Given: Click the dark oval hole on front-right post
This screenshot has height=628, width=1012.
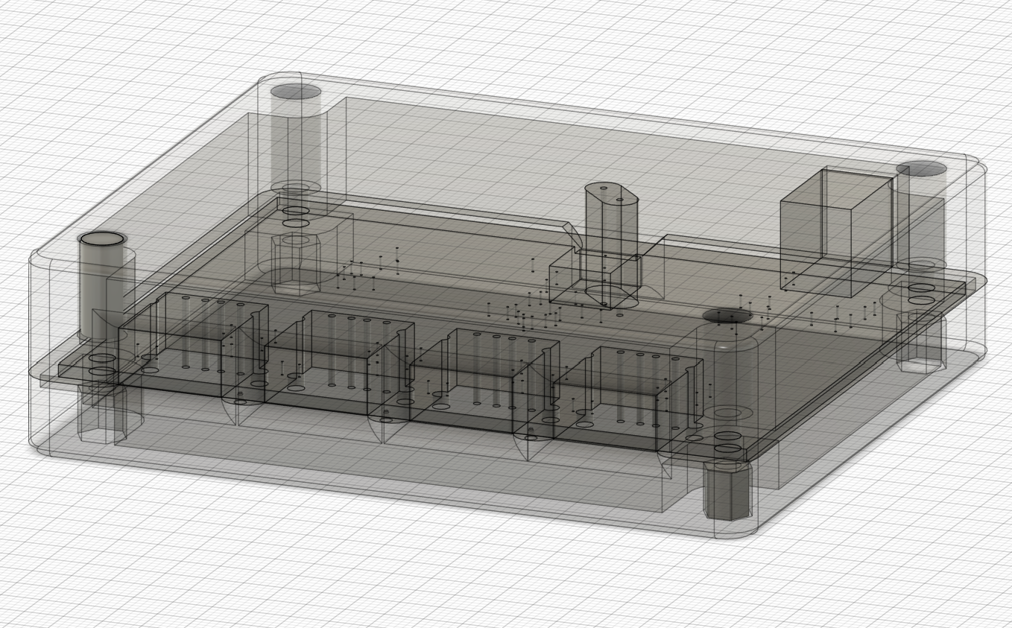Looking at the screenshot, I should point(727,317).
